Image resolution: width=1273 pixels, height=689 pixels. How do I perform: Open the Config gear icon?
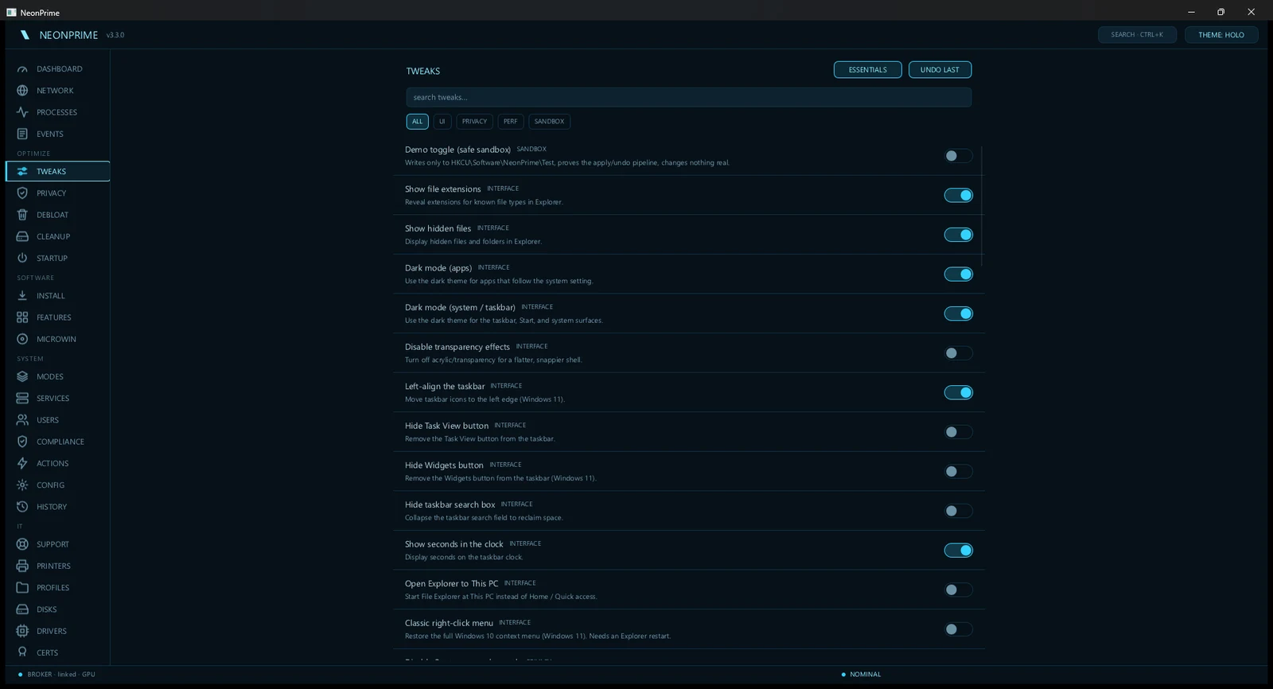coord(22,485)
